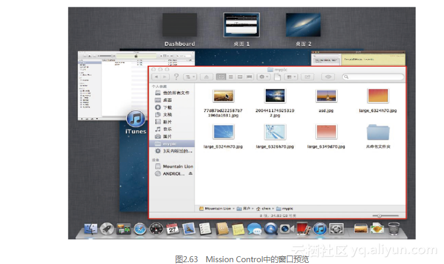Image resolution: width=444 pixels, height=264 pixels.
Task: Select asd.jpg thumbnail
Action: 326,96
